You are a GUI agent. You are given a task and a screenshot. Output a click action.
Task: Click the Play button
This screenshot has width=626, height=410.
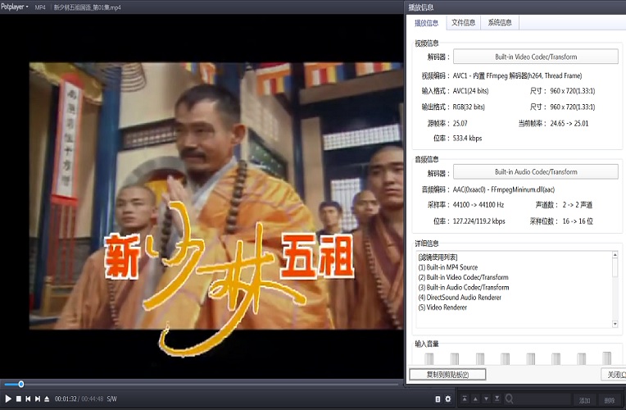8,399
